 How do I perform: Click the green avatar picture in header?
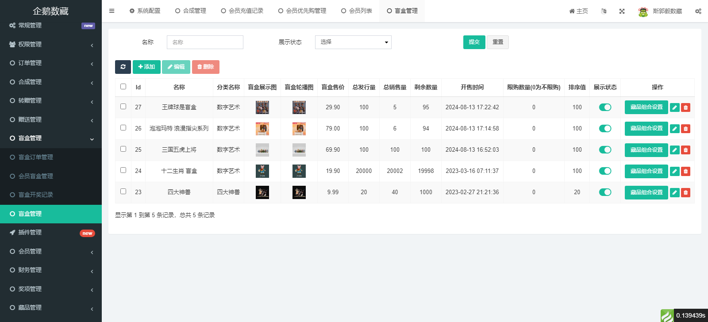[643, 11]
